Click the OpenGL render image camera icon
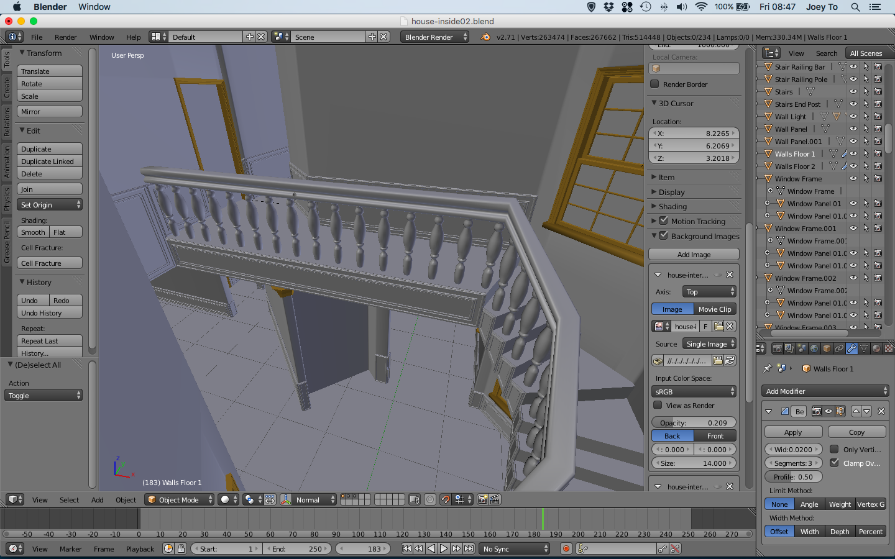Image resolution: width=895 pixels, height=559 pixels. [482, 499]
